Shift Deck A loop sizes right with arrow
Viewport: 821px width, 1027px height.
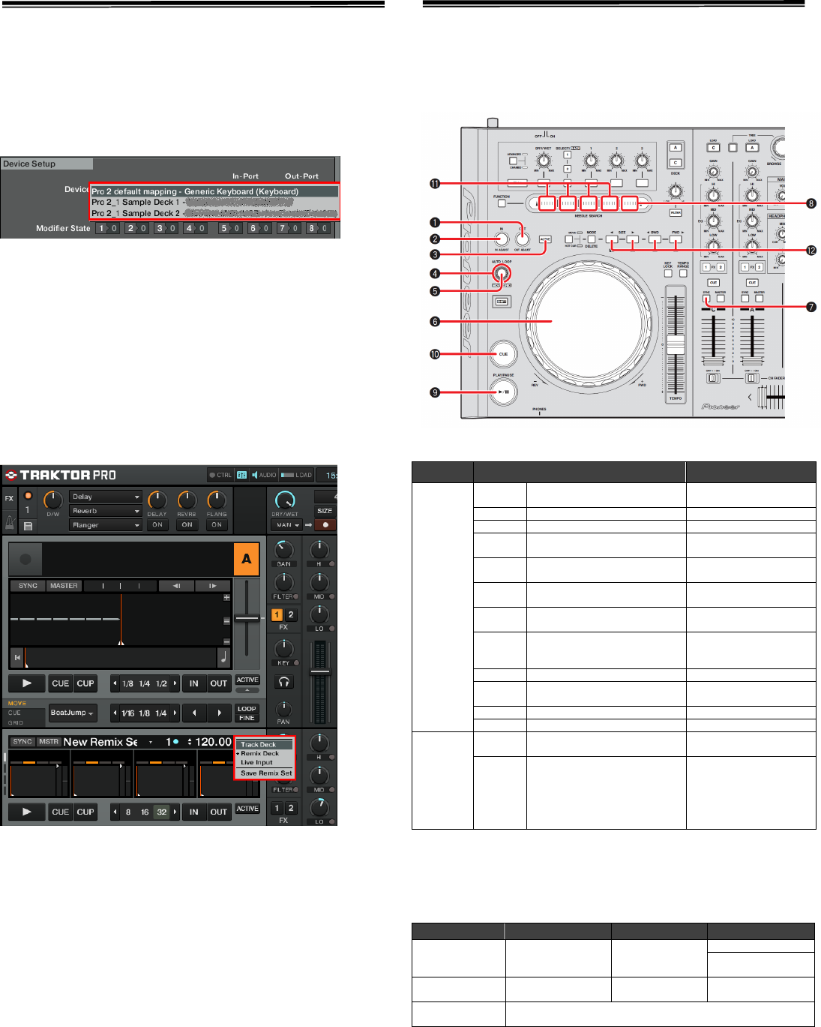point(175,683)
